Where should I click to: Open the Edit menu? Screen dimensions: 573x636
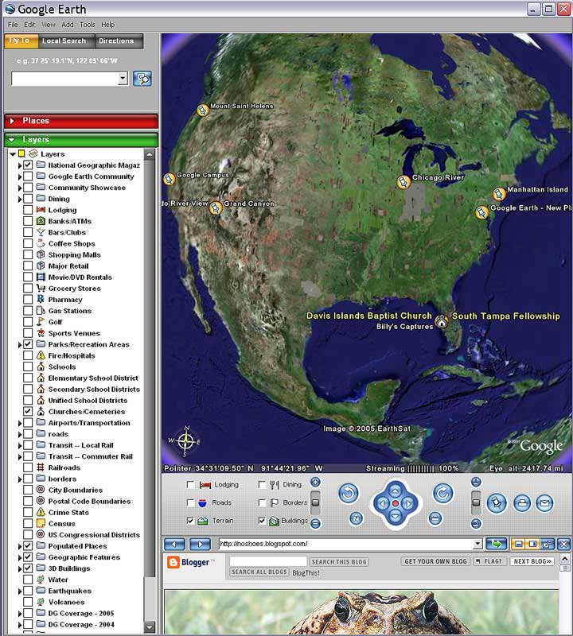click(29, 25)
